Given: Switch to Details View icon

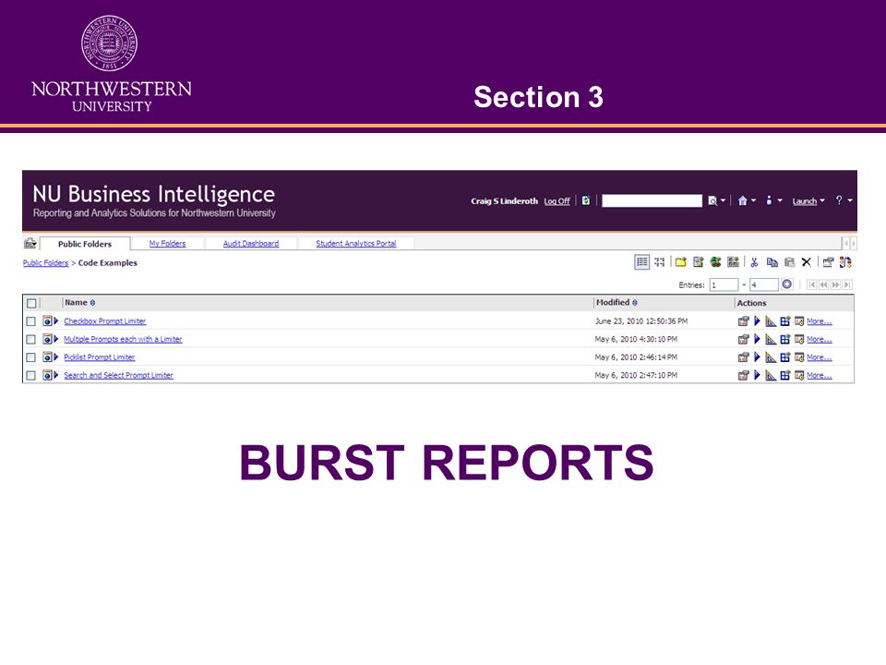Looking at the screenshot, I should 659,261.
